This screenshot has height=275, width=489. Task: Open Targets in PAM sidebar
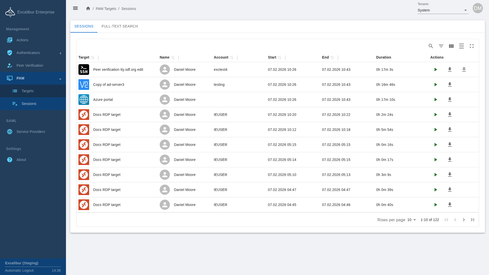pyautogui.click(x=28, y=91)
